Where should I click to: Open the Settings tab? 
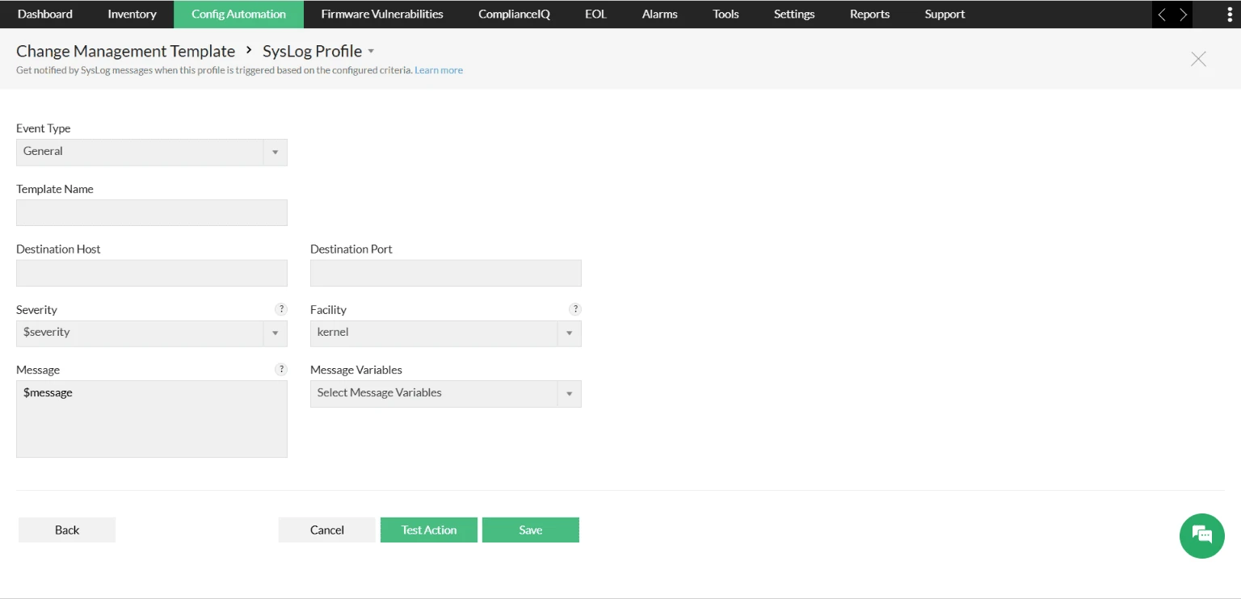point(794,15)
